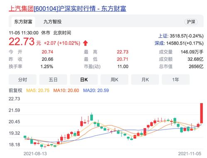Select the 日K chart view

click(x=84, y=79)
